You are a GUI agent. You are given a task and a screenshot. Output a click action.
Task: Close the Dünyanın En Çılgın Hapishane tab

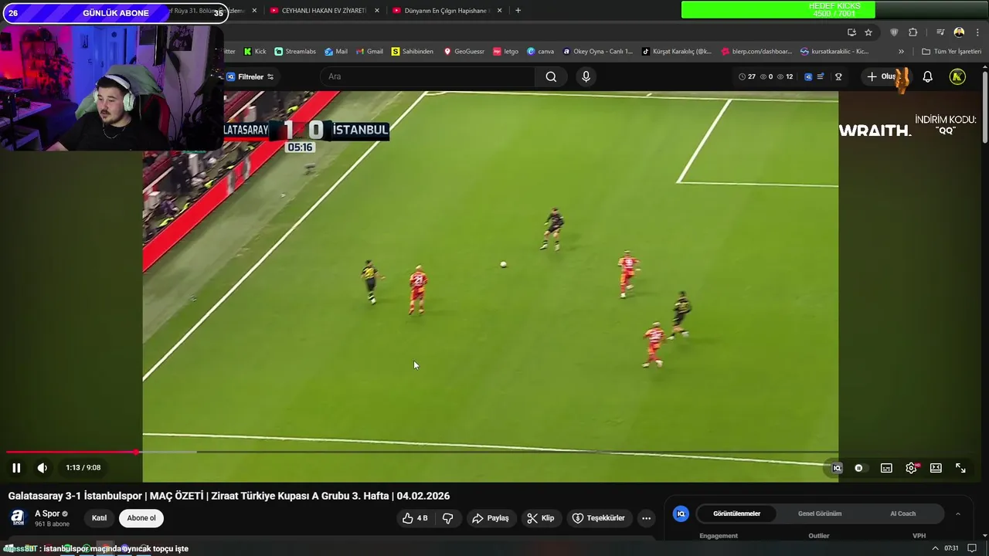pos(499,11)
